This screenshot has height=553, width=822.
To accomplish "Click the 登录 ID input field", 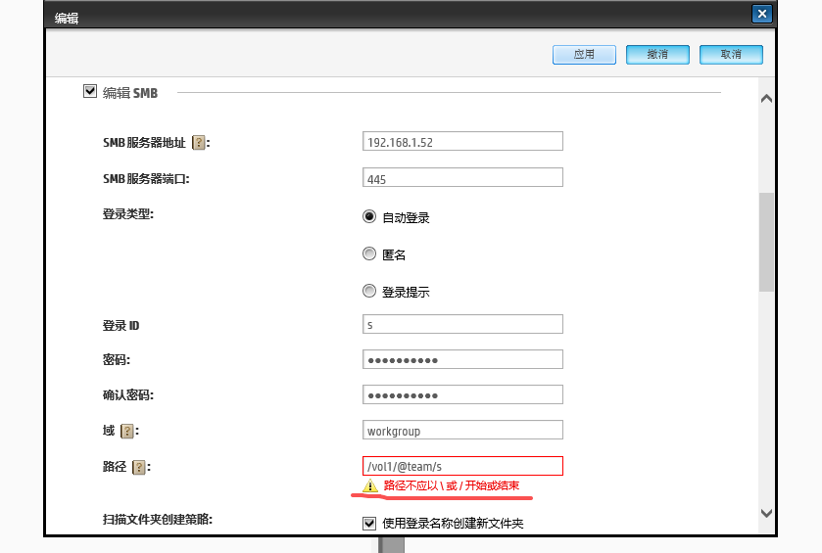I will (462, 324).
